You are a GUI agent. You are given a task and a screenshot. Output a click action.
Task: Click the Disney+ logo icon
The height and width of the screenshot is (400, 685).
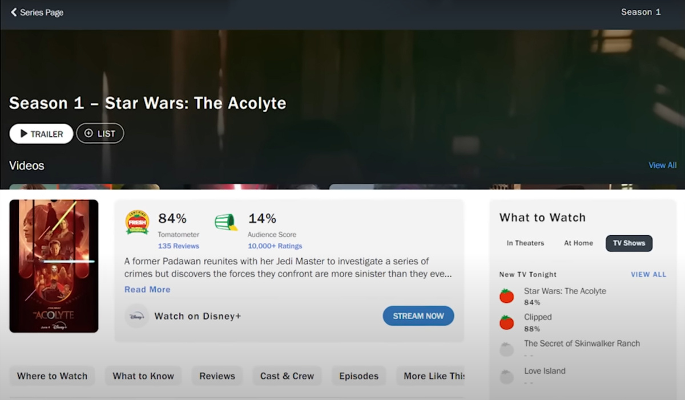(x=137, y=316)
